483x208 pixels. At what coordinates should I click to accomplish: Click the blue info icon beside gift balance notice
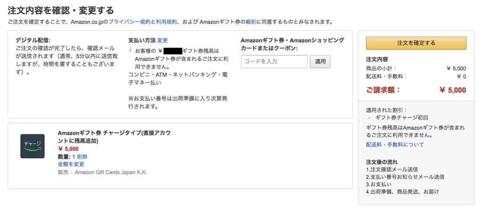130,50
